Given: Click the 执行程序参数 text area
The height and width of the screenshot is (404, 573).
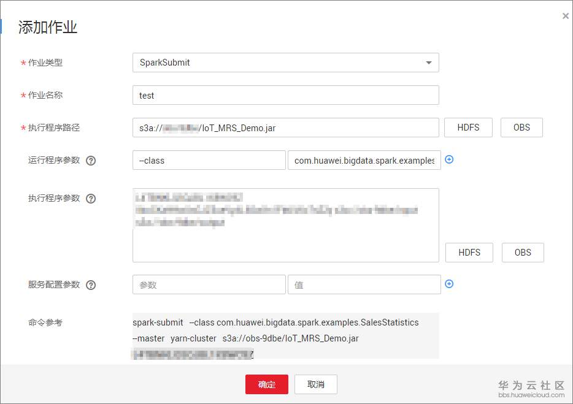Looking at the screenshot, I should [285, 225].
